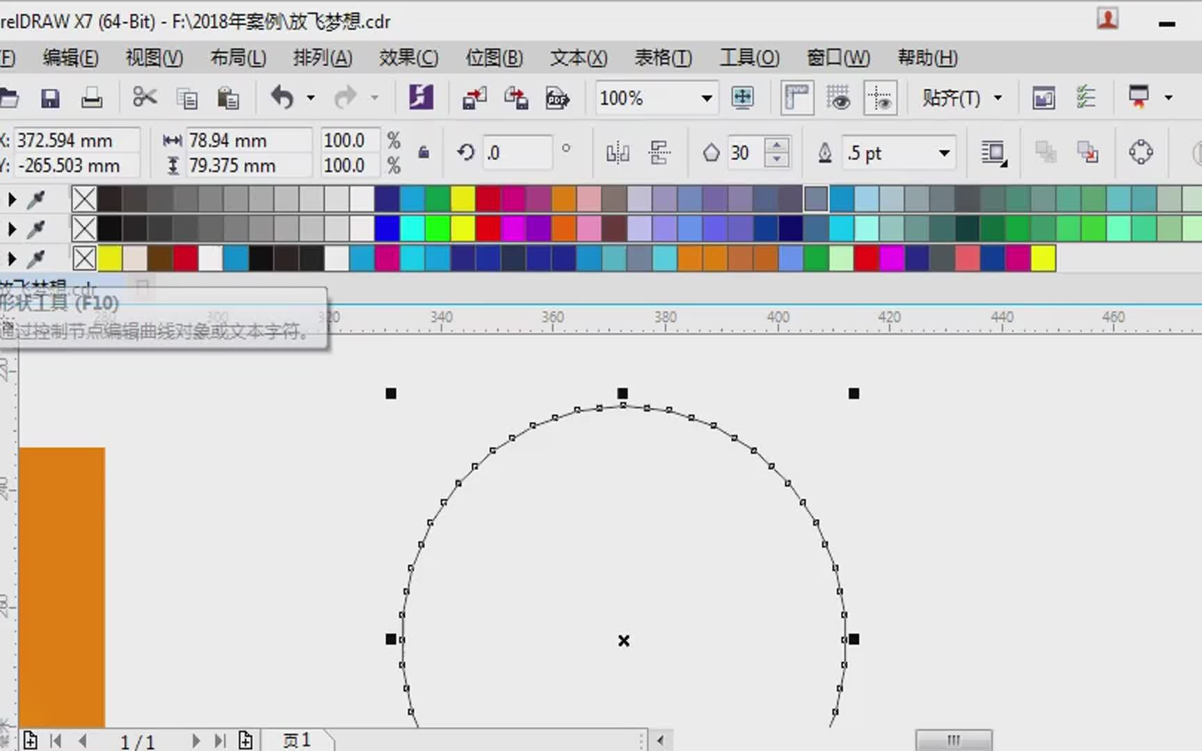Click the user account icon
The width and height of the screenshot is (1202, 751).
pyautogui.click(x=1107, y=19)
